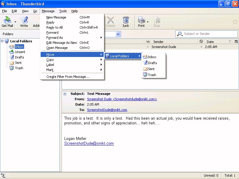Choose New Message from the Message menu
This screenshot has height=179, width=239.
pos(72,17)
